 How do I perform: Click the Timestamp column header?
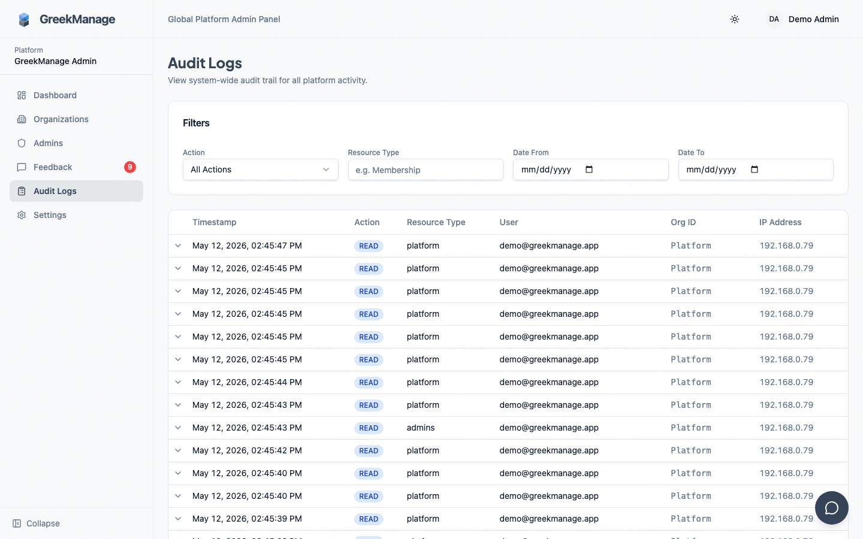click(x=214, y=222)
